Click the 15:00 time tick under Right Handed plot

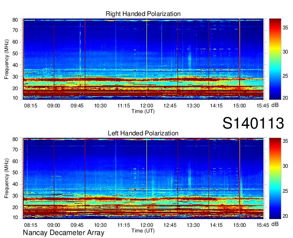(240, 106)
